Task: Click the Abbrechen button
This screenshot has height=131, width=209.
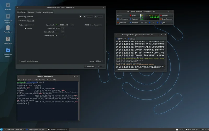Action: 89,66
